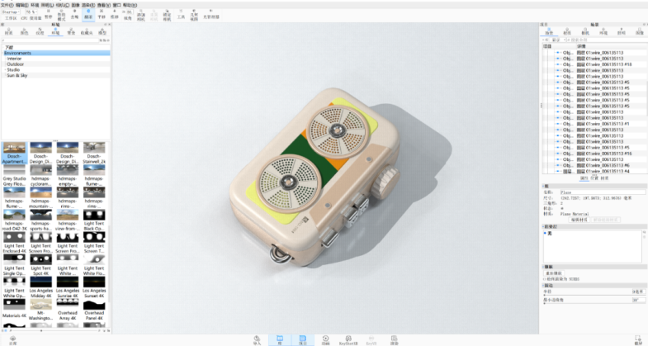Open the File menu in menu bar
The image size is (648, 346).
(x=7, y=4)
